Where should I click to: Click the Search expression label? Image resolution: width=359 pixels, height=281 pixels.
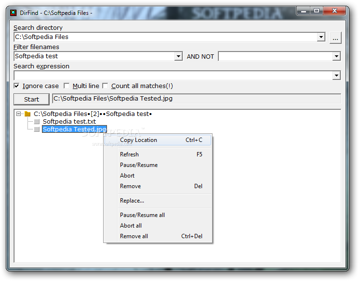[x=41, y=66]
